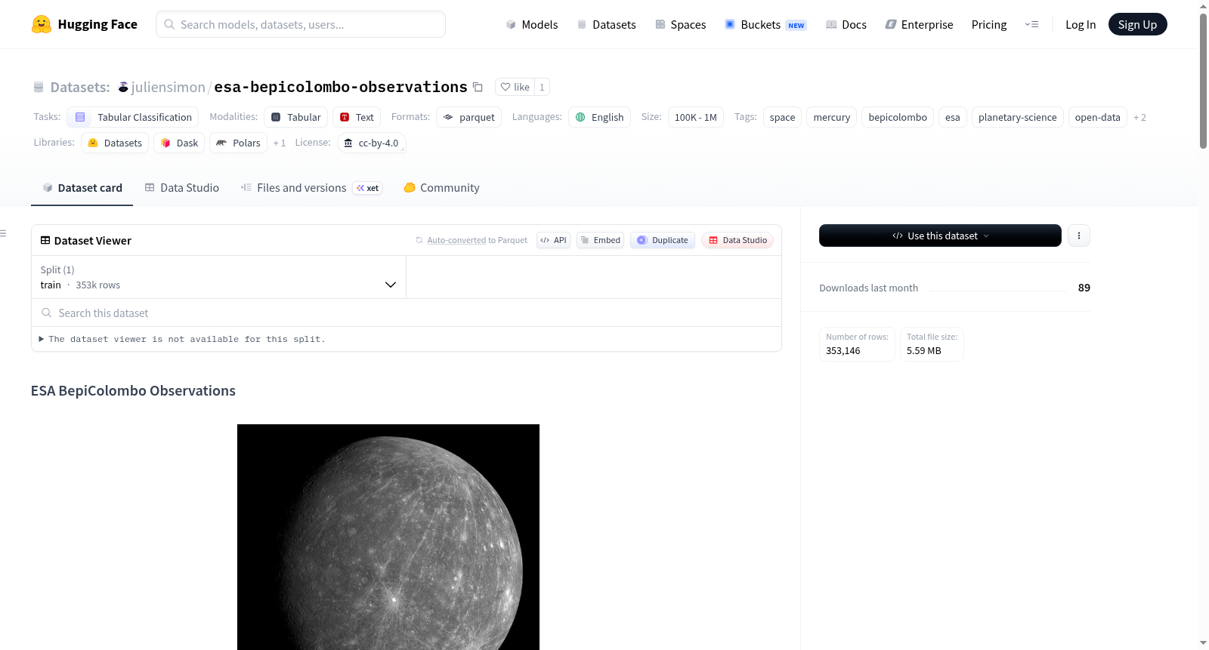Click the heart like button
This screenshot has height=650, width=1209.
pyautogui.click(x=515, y=87)
